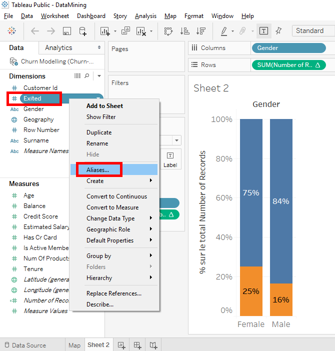Create a new story tab icon
The image size is (335, 351).
(x=153, y=345)
